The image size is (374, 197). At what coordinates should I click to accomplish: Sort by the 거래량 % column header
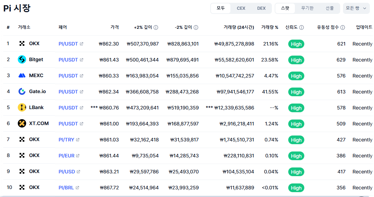click(270, 27)
